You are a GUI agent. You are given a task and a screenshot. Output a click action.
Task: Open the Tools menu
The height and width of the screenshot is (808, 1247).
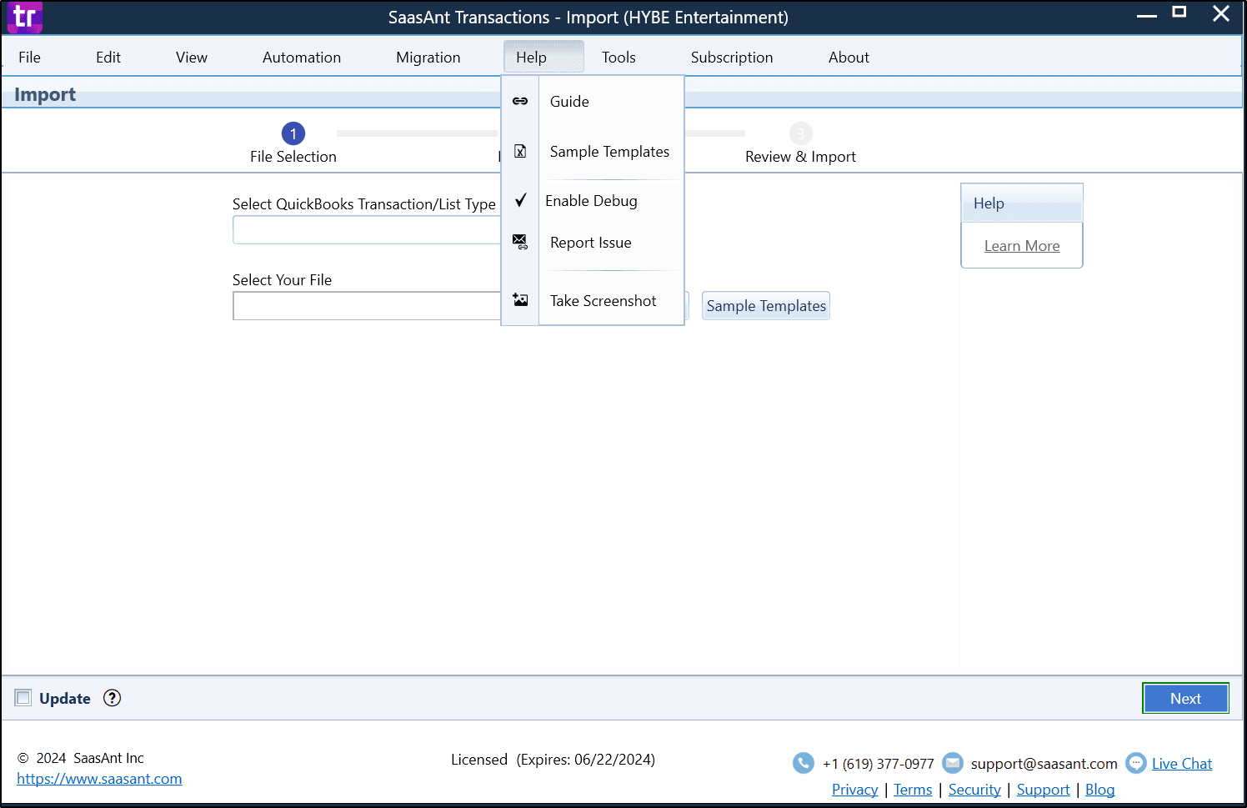[x=618, y=58]
